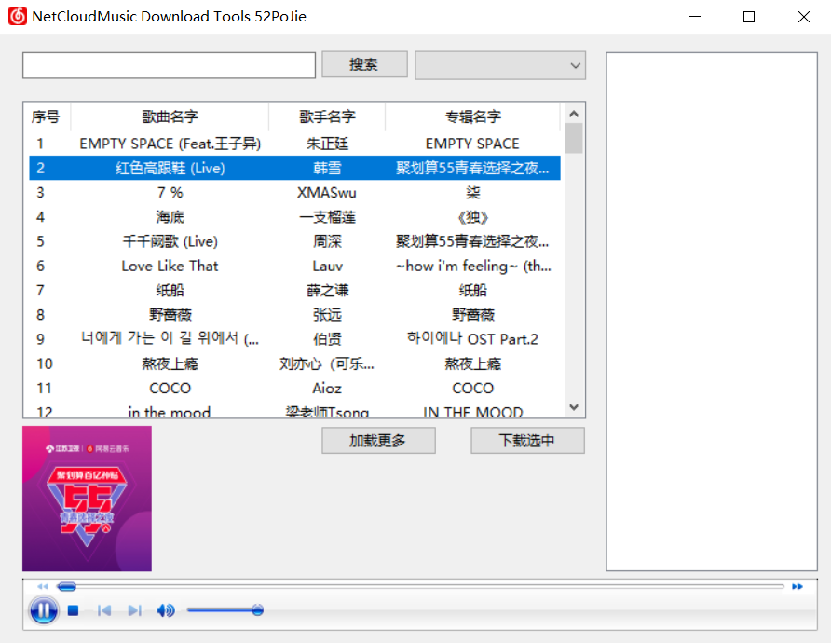Viewport: 831px width, 643px height.
Task: Sort by the 专辑名字 column header
Action: click(x=472, y=116)
